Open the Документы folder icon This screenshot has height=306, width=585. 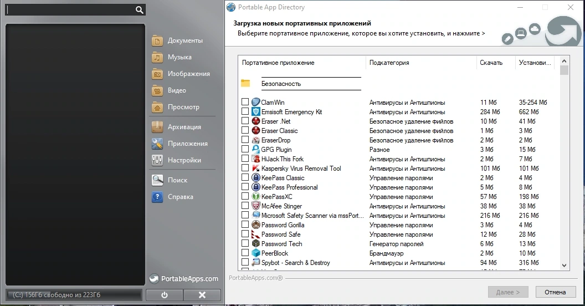click(x=157, y=40)
